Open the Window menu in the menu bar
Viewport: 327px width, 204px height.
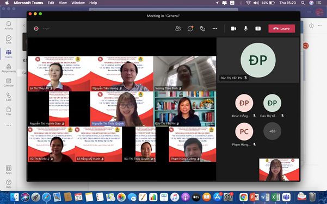[78, 3]
